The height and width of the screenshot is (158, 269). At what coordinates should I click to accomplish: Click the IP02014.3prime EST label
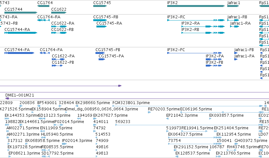pos(77,141)
